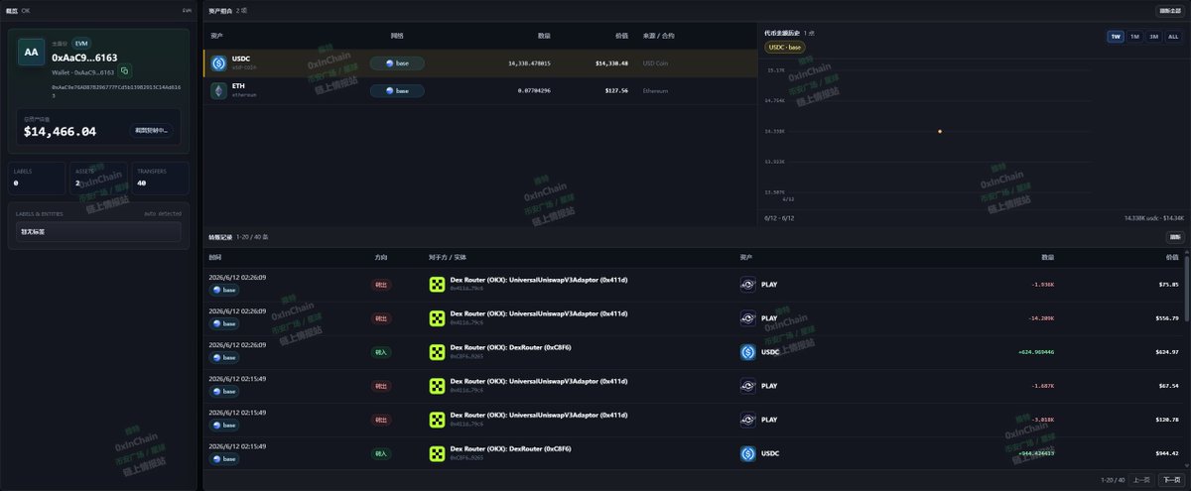This screenshot has width=1191, height=491.
Task: Select the USDC row in the portfolio table
Action: 479,62
